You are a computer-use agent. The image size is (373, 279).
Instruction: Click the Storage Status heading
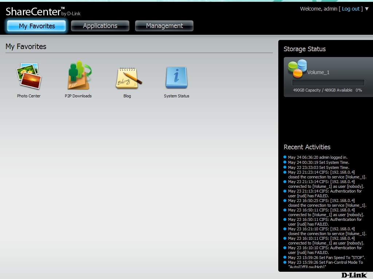coord(305,49)
